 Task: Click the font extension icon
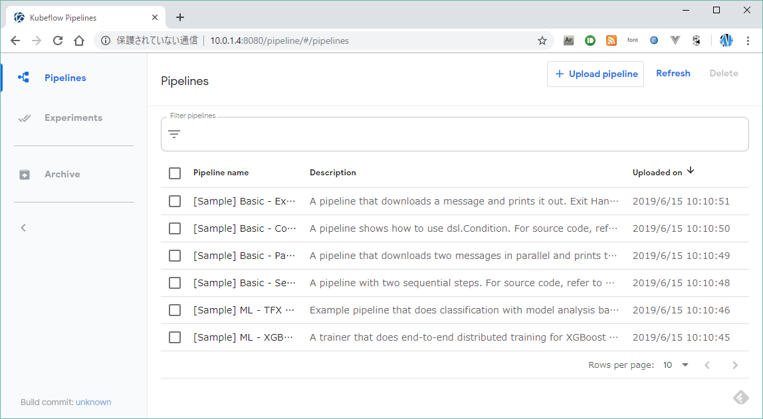pyautogui.click(x=633, y=41)
